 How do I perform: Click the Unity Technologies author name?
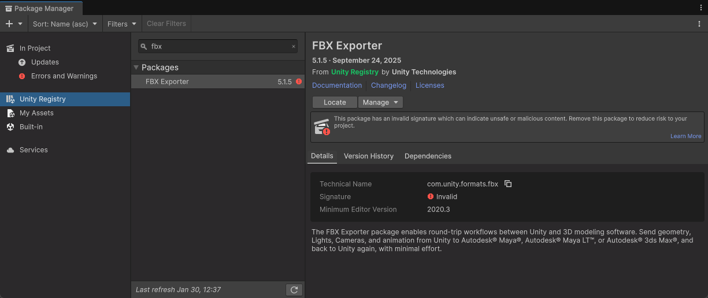(x=424, y=72)
